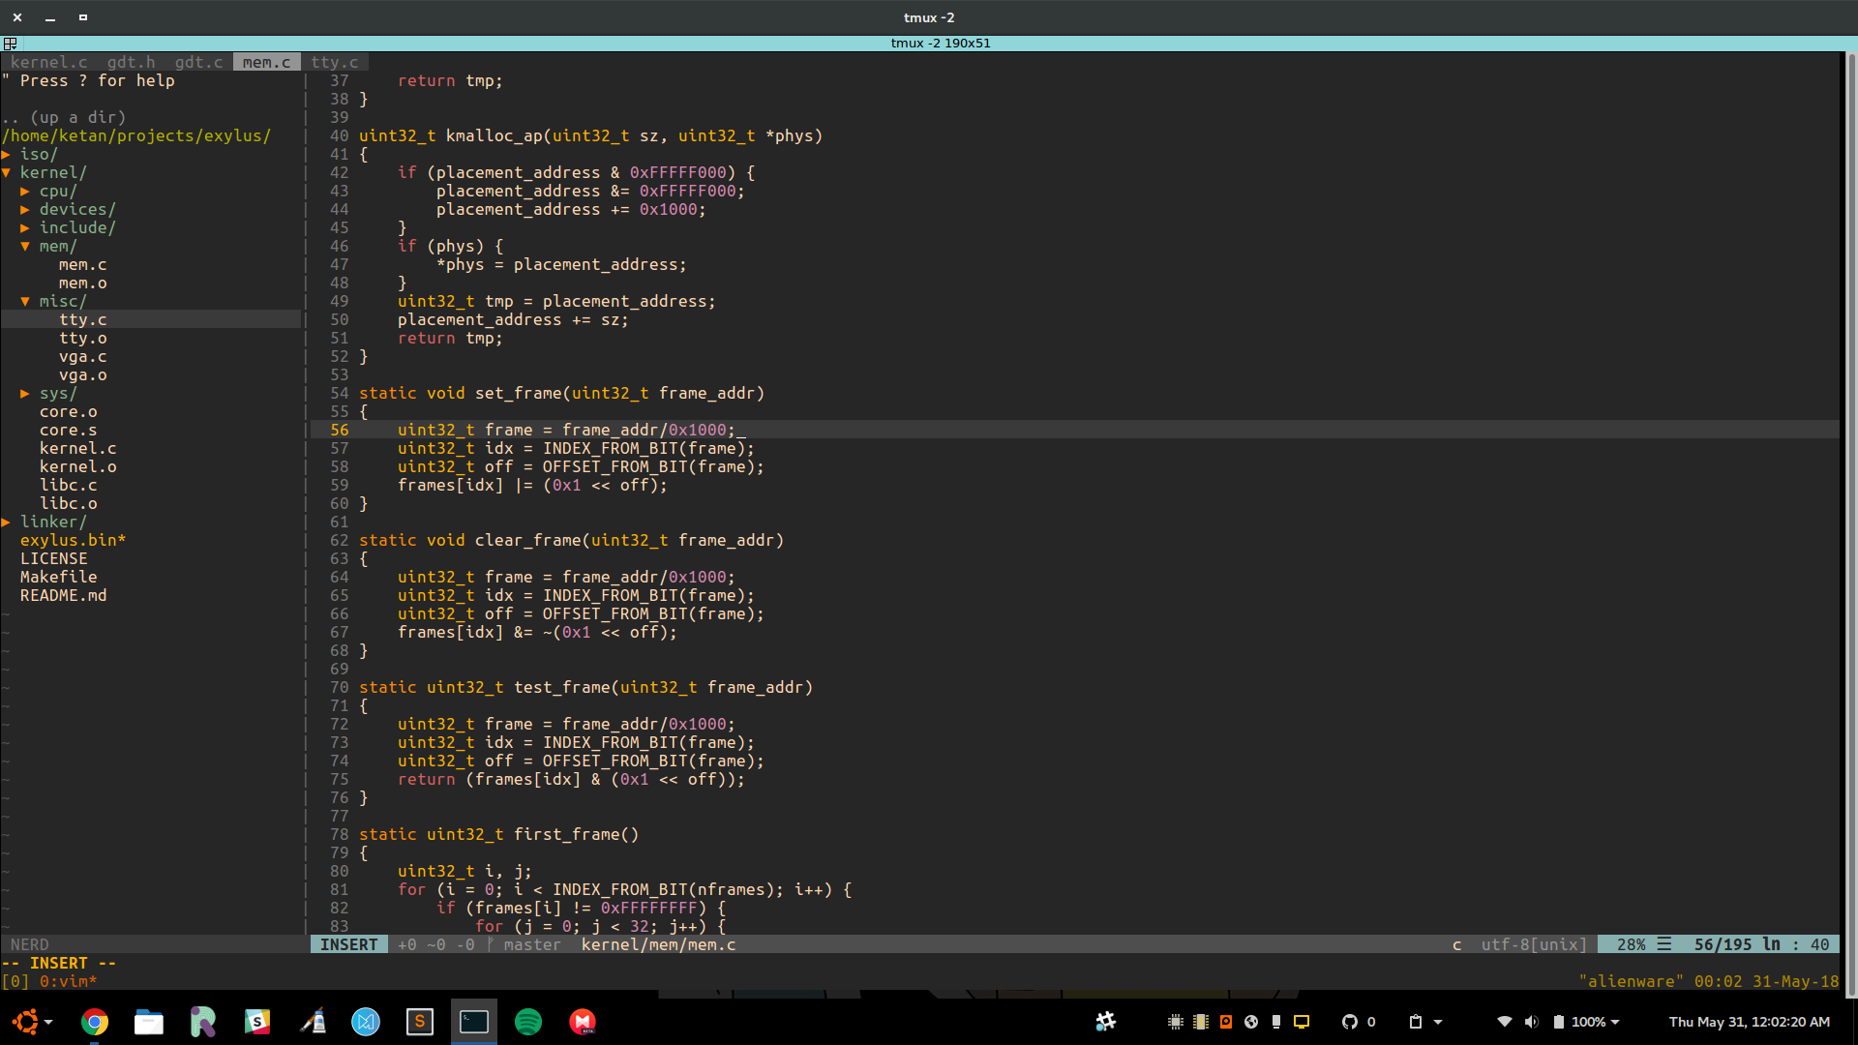This screenshot has width=1858, height=1045.
Task: Select the exylus.bin* file
Action: (73, 540)
